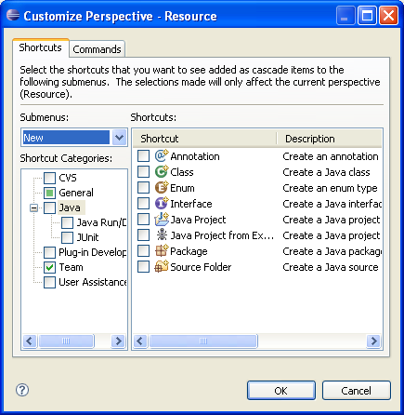Click 'Create an enum type' description

(x=330, y=188)
